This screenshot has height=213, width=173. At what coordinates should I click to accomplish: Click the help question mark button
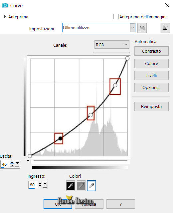pyautogui.click(x=121, y=204)
